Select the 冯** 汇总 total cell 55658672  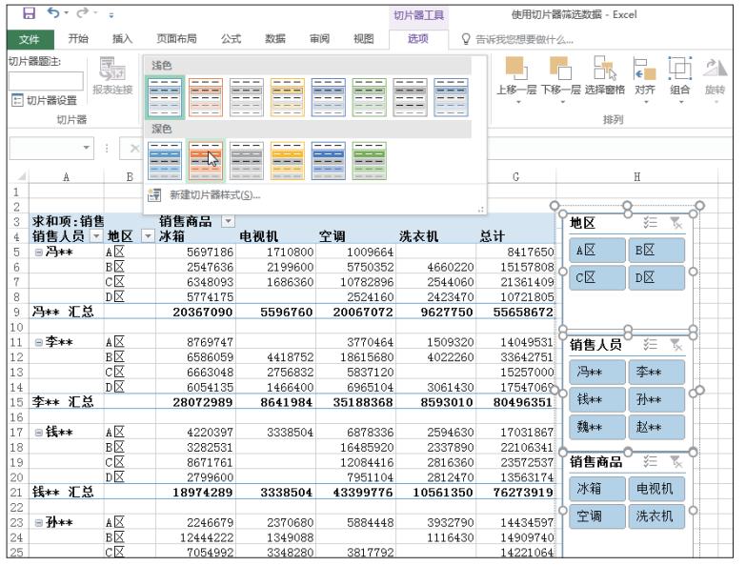515,312
